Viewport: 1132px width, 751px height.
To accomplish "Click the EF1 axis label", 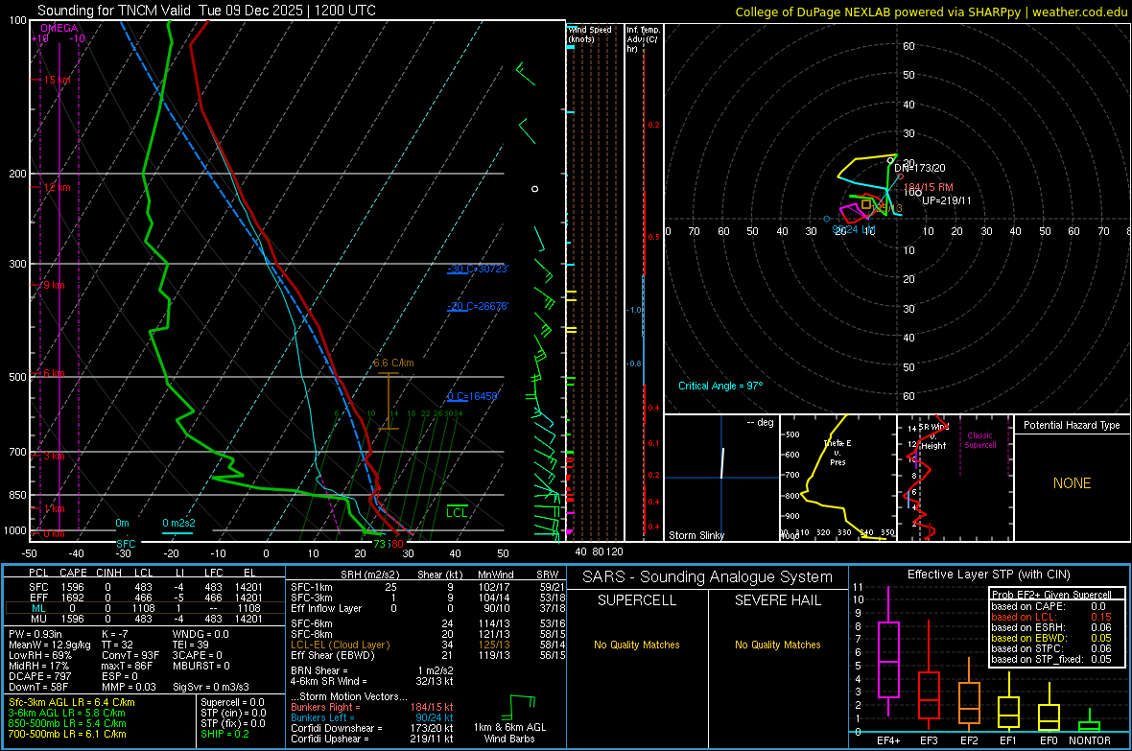I will [x=1008, y=740].
